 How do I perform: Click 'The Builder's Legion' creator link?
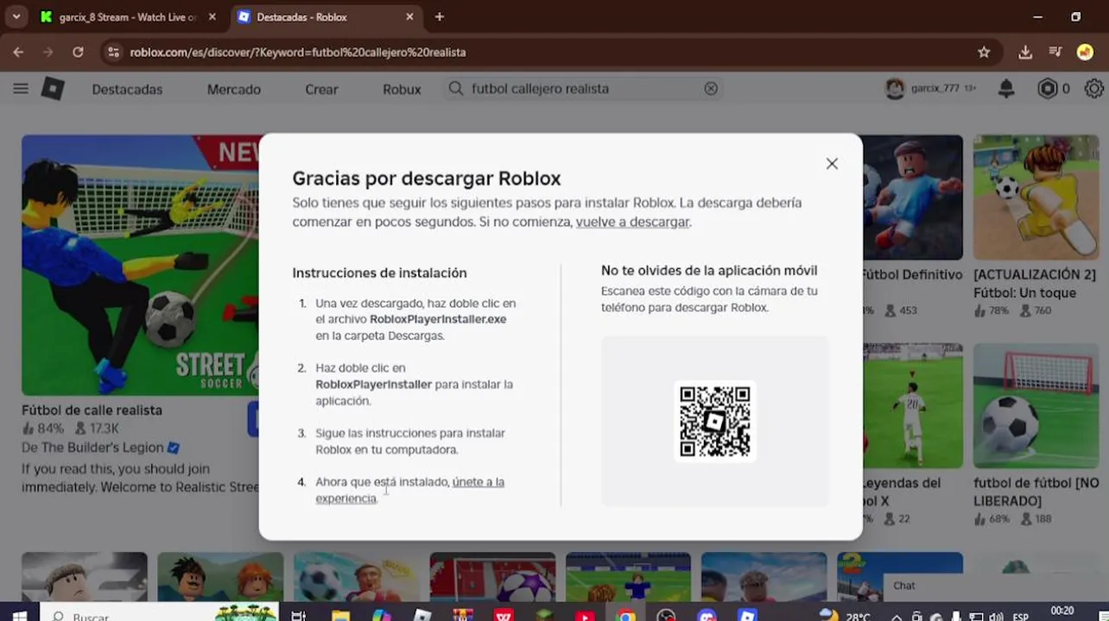coord(102,448)
